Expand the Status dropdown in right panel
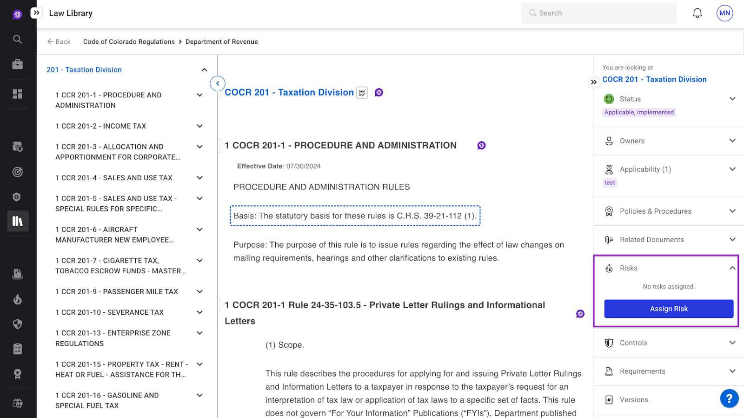Viewport: 744px width, 418px height. coord(732,99)
